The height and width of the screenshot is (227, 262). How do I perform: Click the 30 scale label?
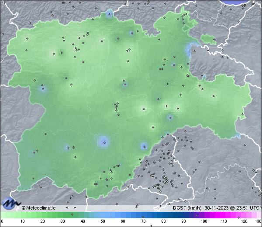pyautogui.click(x=62, y=221)
